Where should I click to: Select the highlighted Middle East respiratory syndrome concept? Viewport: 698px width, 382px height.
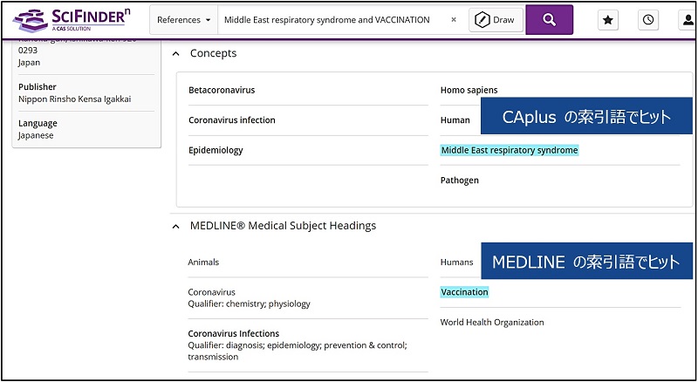coord(510,150)
